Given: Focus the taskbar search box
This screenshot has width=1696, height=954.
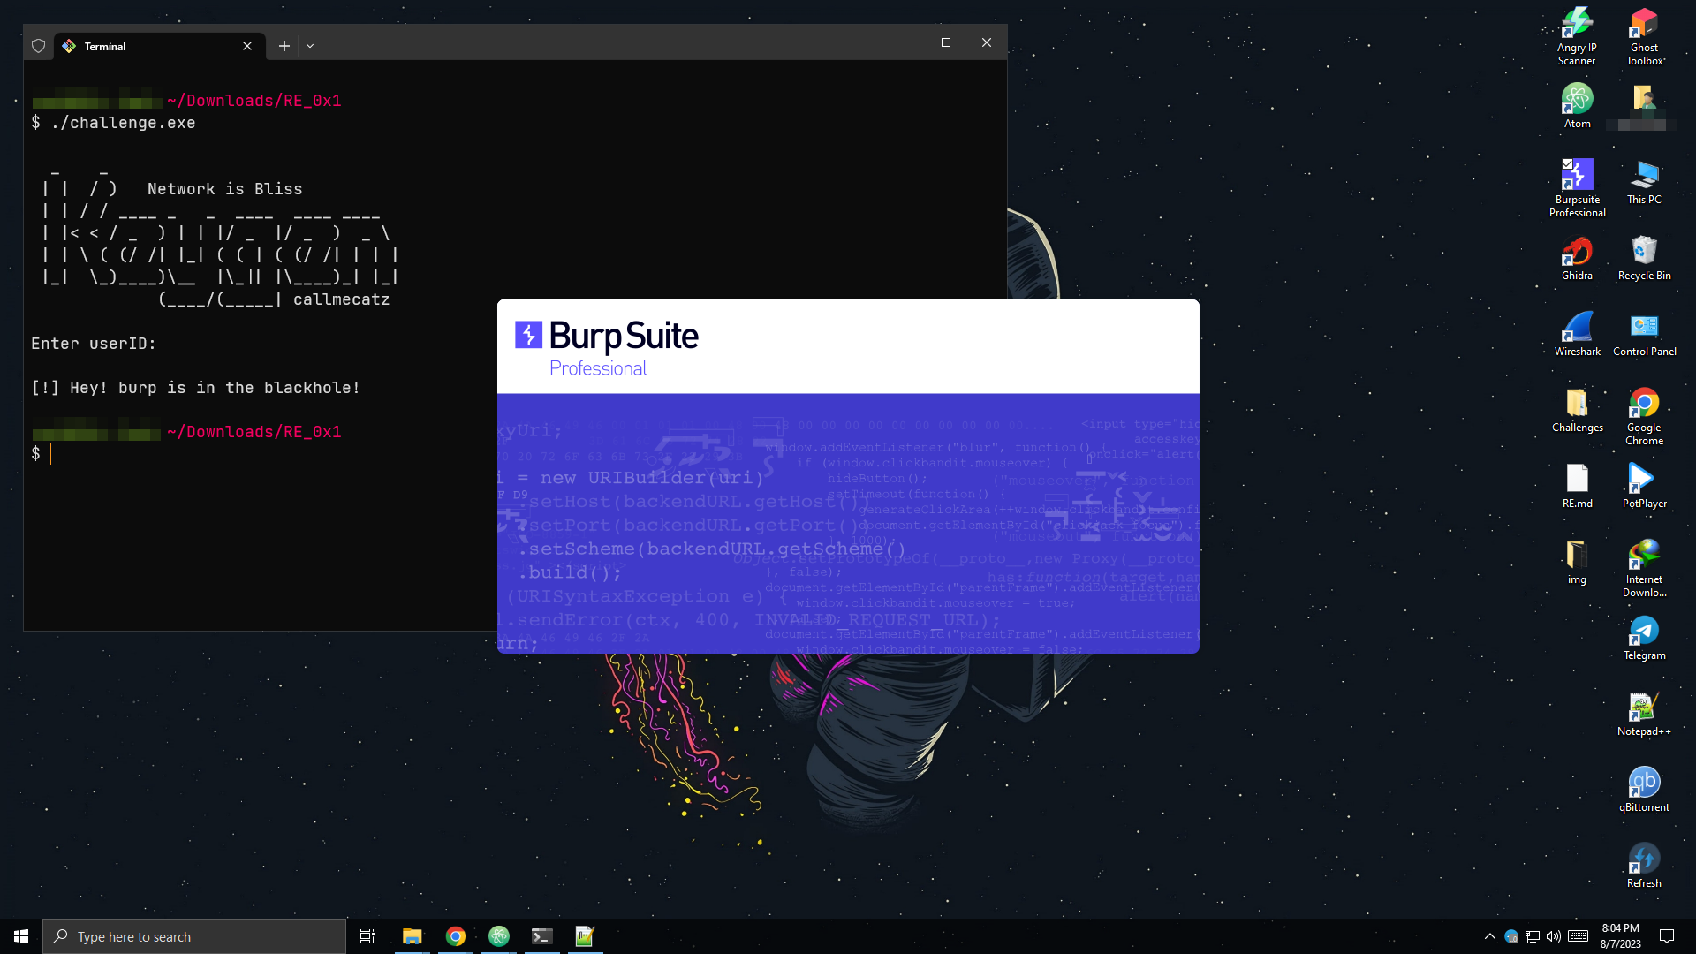Looking at the screenshot, I should (x=194, y=936).
